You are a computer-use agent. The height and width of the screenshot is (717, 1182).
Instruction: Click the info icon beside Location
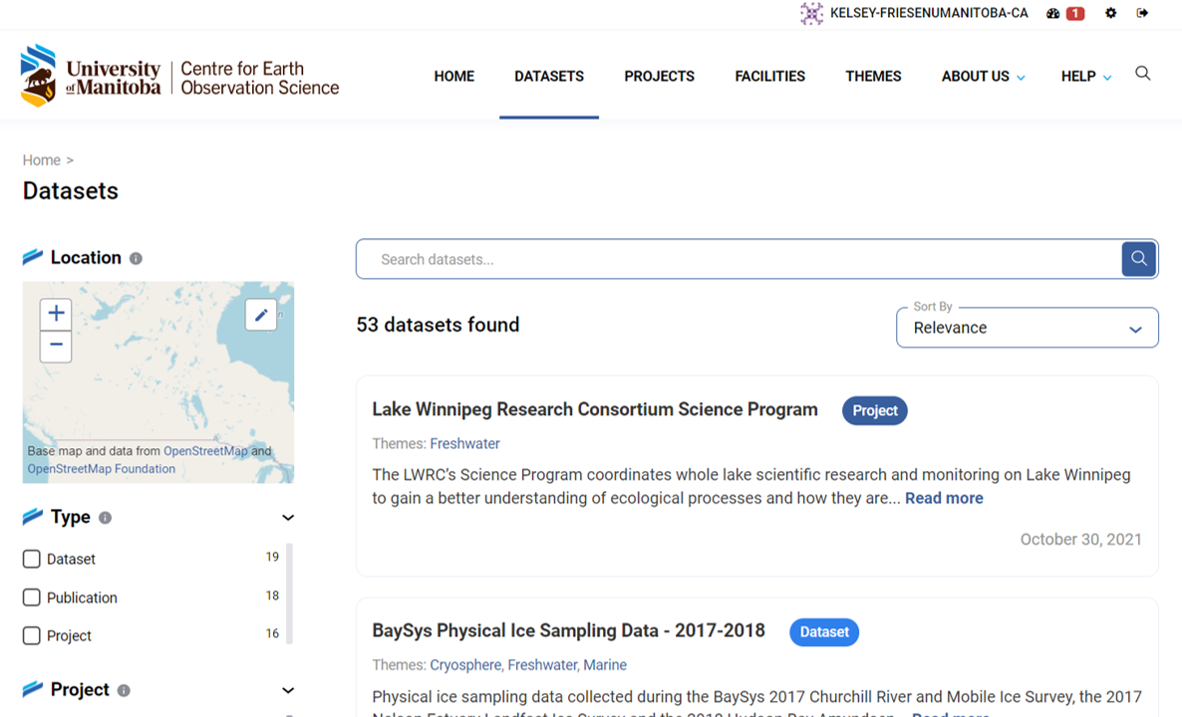click(x=136, y=259)
